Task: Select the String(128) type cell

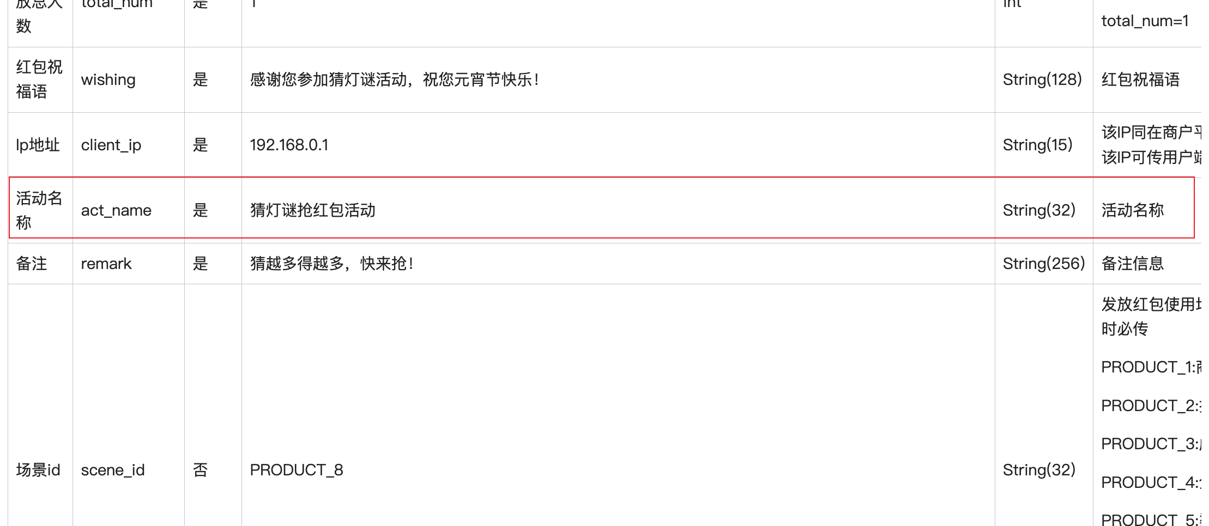Action: [x=1042, y=79]
